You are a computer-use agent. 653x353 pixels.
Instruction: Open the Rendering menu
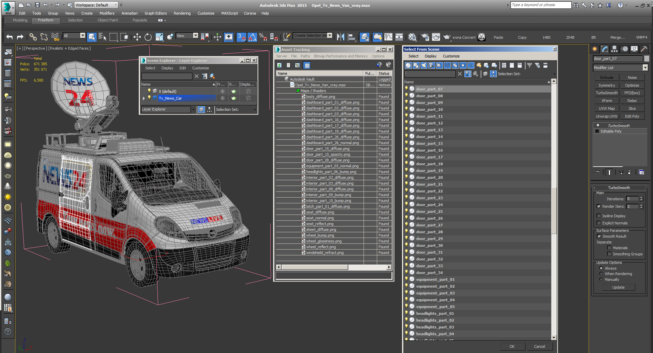point(182,13)
